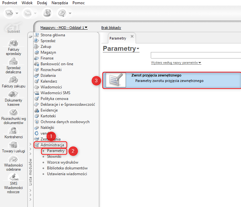Viewport: 241px width, 207px height.
Task: Select Zwrot przyjęcia zewnętrznego parameter row
Action: [x=172, y=80]
